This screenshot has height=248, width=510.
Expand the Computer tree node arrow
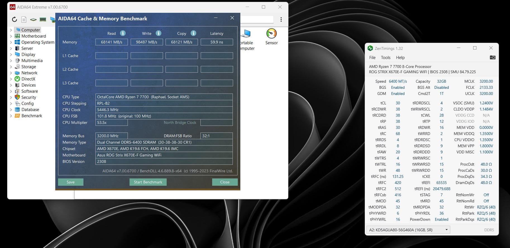point(11,30)
